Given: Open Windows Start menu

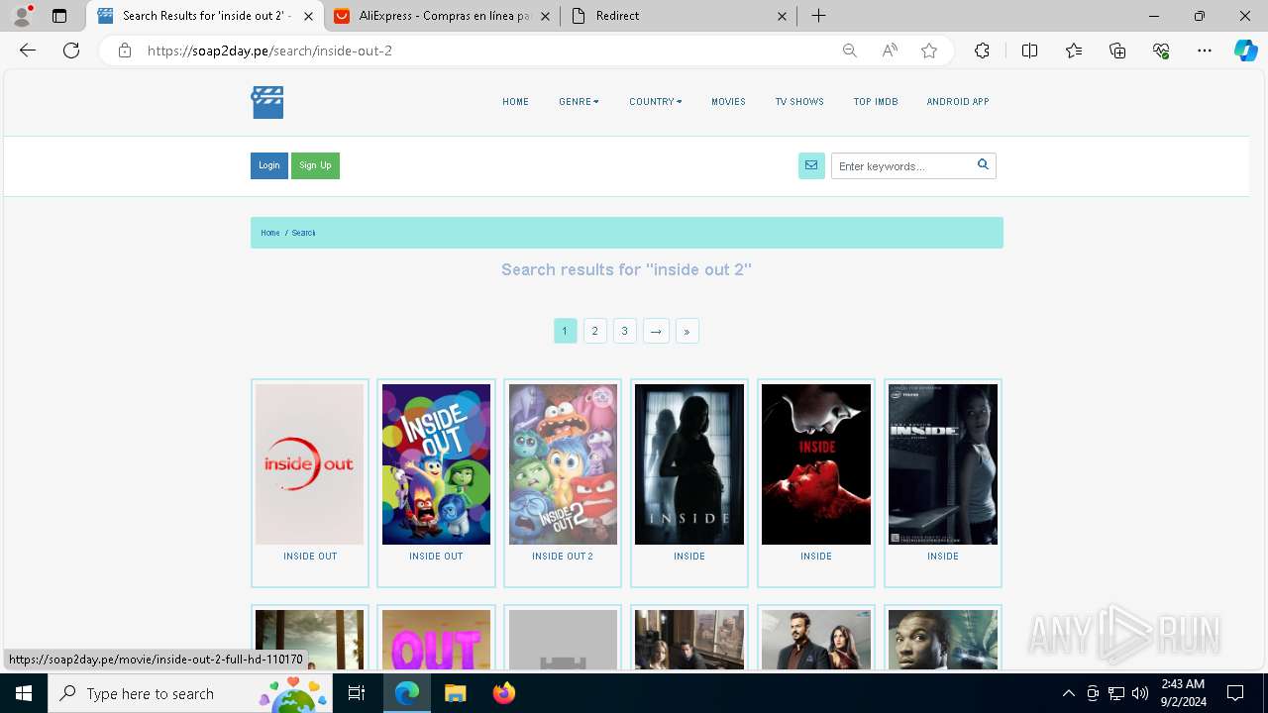Looking at the screenshot, I should click(23, 693).
